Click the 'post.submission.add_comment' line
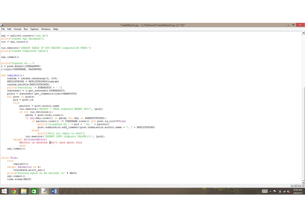This screenshot has height=217, width=305. (x=96, y=127)
